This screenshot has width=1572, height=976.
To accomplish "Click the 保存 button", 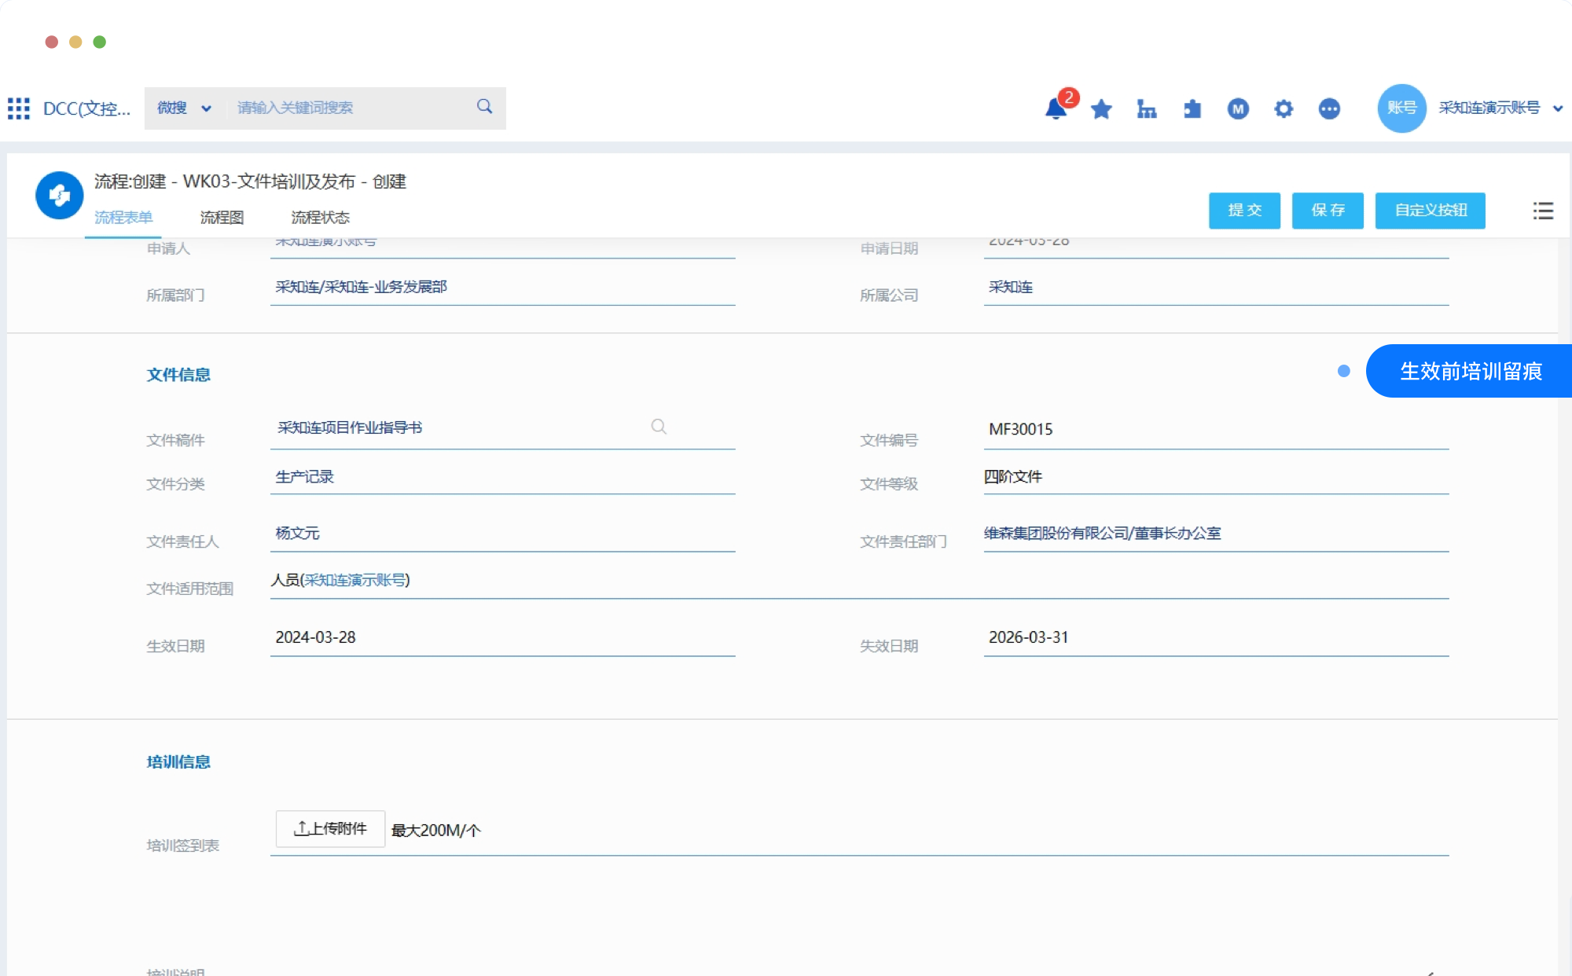I will click(1328, 211).
